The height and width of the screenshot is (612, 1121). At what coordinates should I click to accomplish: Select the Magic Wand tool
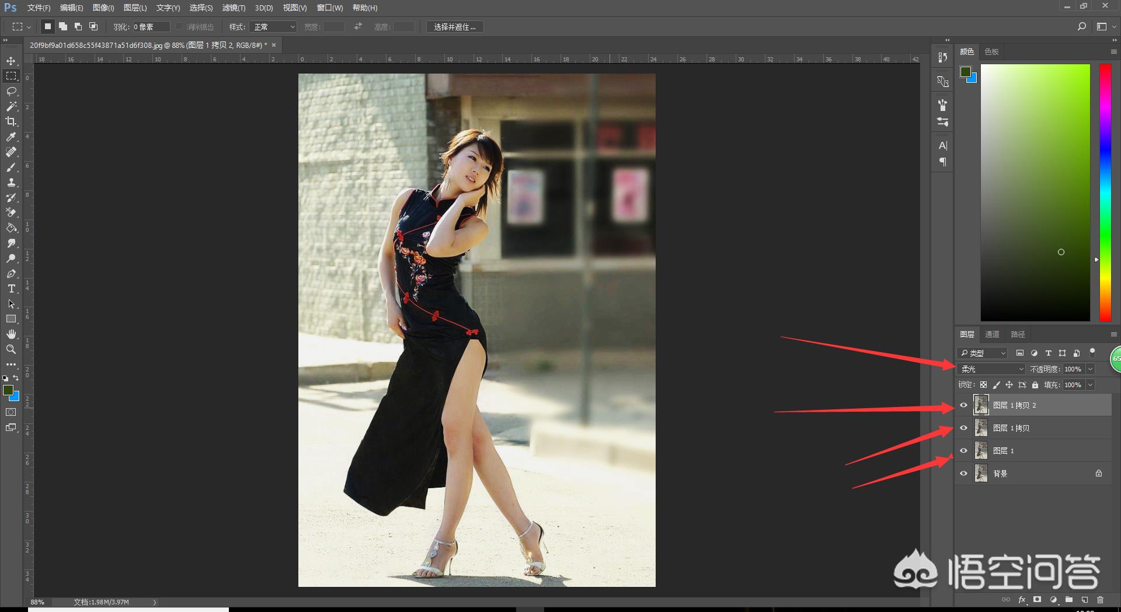(x=11, y=106)
